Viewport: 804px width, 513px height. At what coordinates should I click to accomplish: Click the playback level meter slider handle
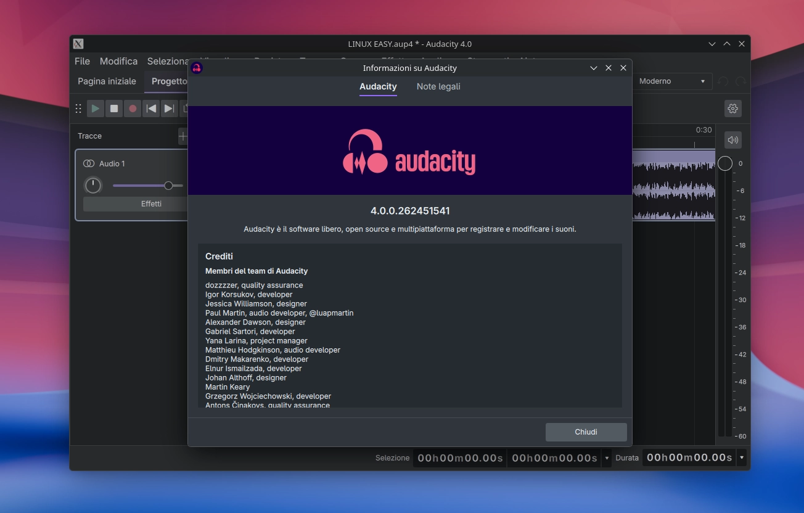pos(725,163)
